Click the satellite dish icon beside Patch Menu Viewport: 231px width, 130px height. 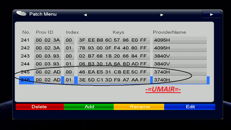click(21, 14)
